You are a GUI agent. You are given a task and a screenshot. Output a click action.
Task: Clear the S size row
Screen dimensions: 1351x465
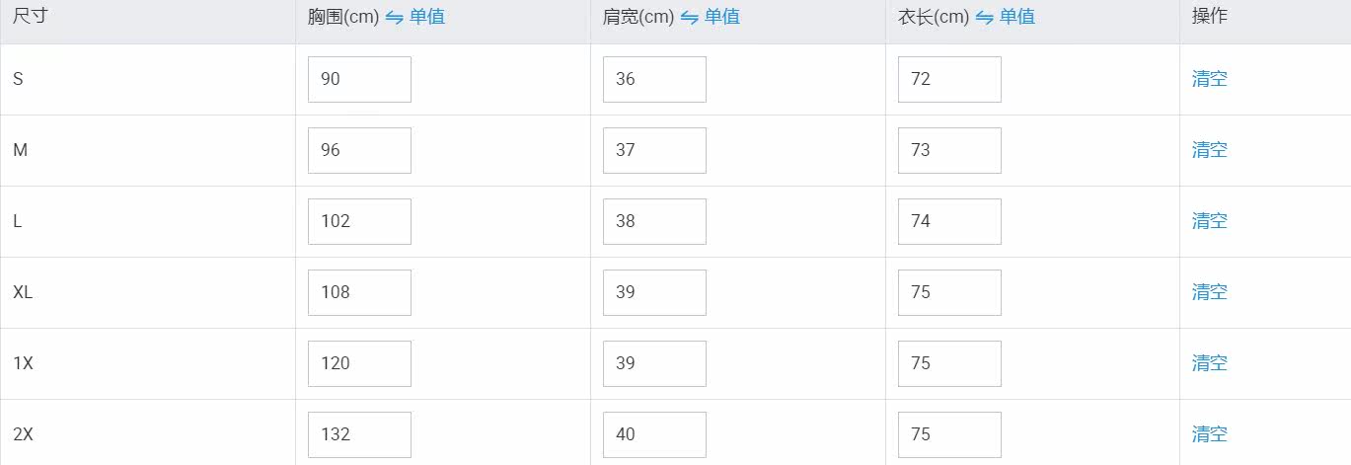[x=1209, y=79]
